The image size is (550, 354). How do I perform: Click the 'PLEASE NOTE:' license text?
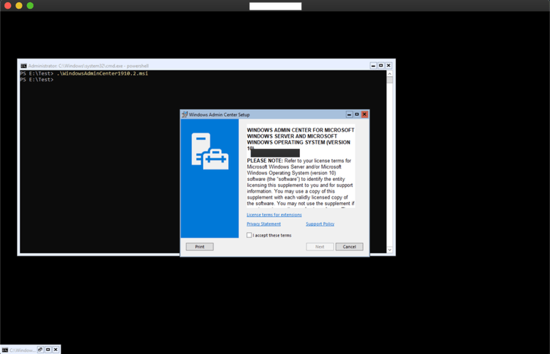(x=265, y=161)
